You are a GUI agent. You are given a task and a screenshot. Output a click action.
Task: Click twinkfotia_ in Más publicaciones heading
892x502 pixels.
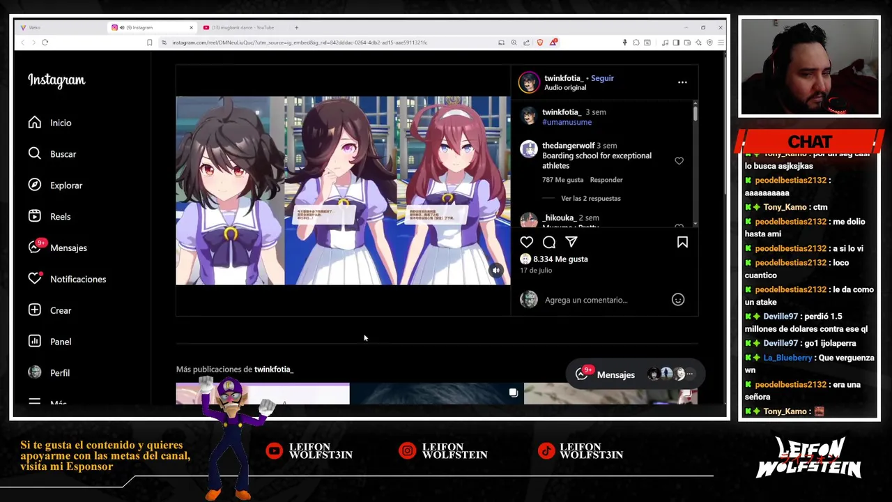coord(274,370)
